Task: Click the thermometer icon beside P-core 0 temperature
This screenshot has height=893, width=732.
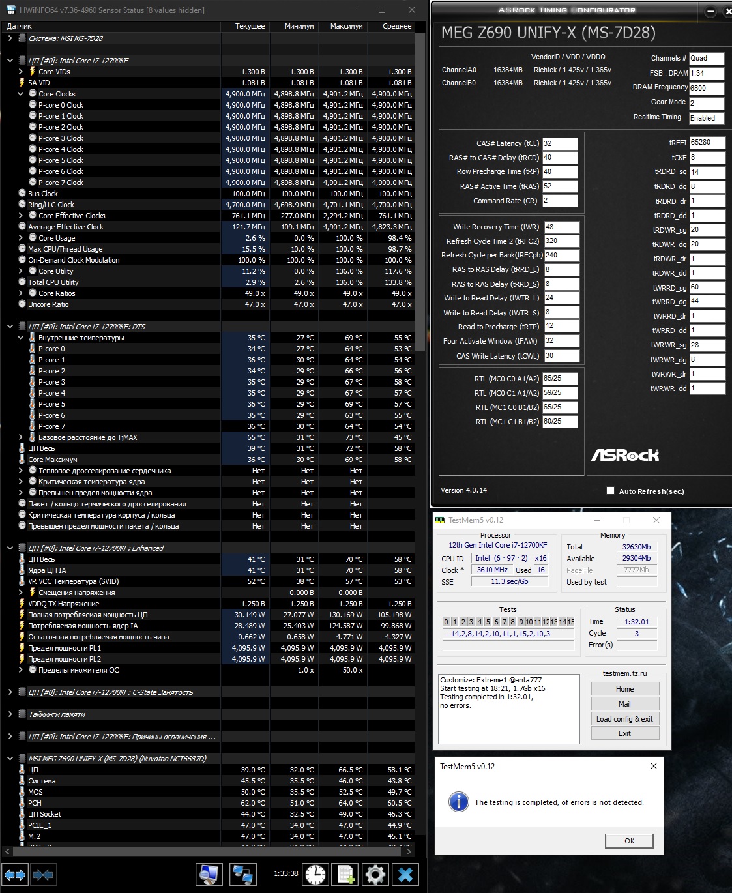Action: (x=32, y=349)
